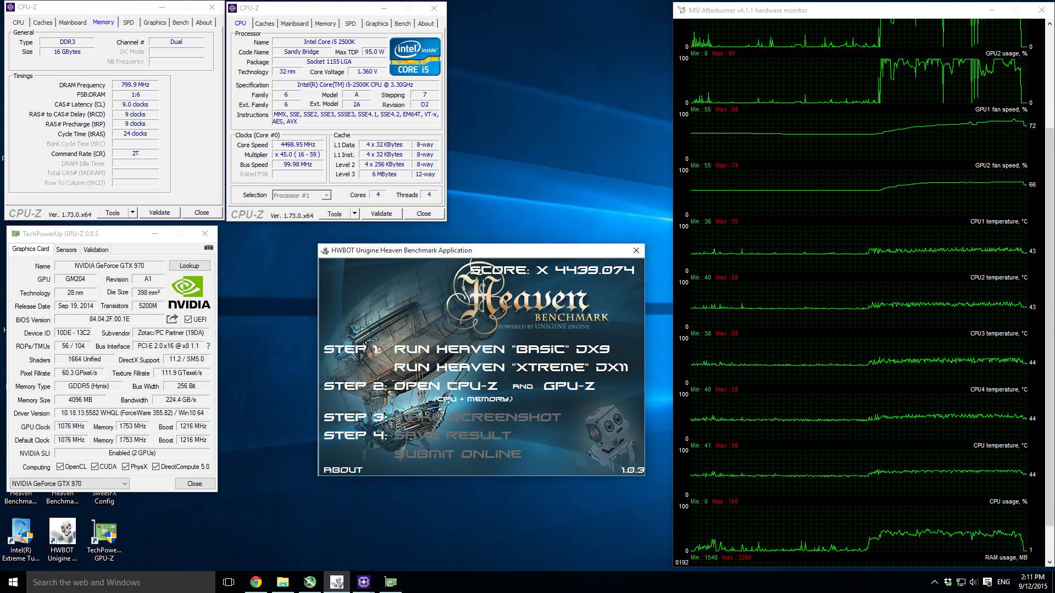1055x593 pixels.
Task: Open the volume tray icon
Action: point(974,582)
